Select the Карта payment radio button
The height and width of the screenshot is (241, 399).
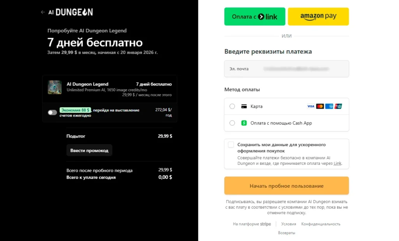232,107
